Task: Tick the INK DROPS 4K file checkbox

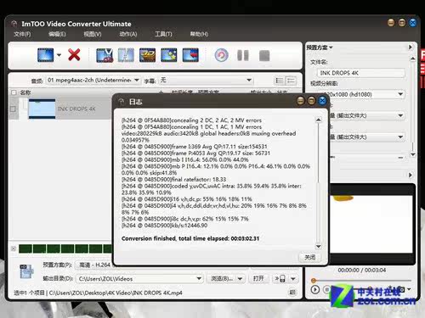Action: tap(13, 109)
